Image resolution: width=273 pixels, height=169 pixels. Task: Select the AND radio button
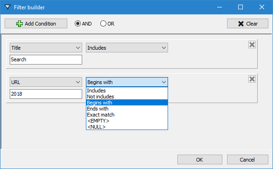coord(83,24)
